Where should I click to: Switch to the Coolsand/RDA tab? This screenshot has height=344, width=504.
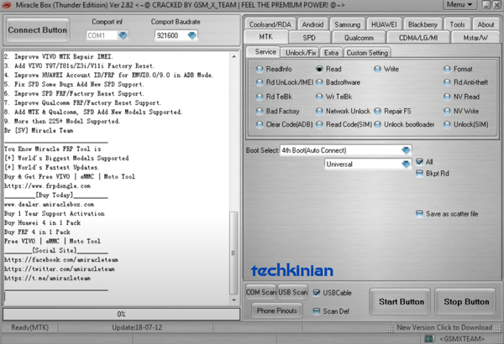pos(270,24)
